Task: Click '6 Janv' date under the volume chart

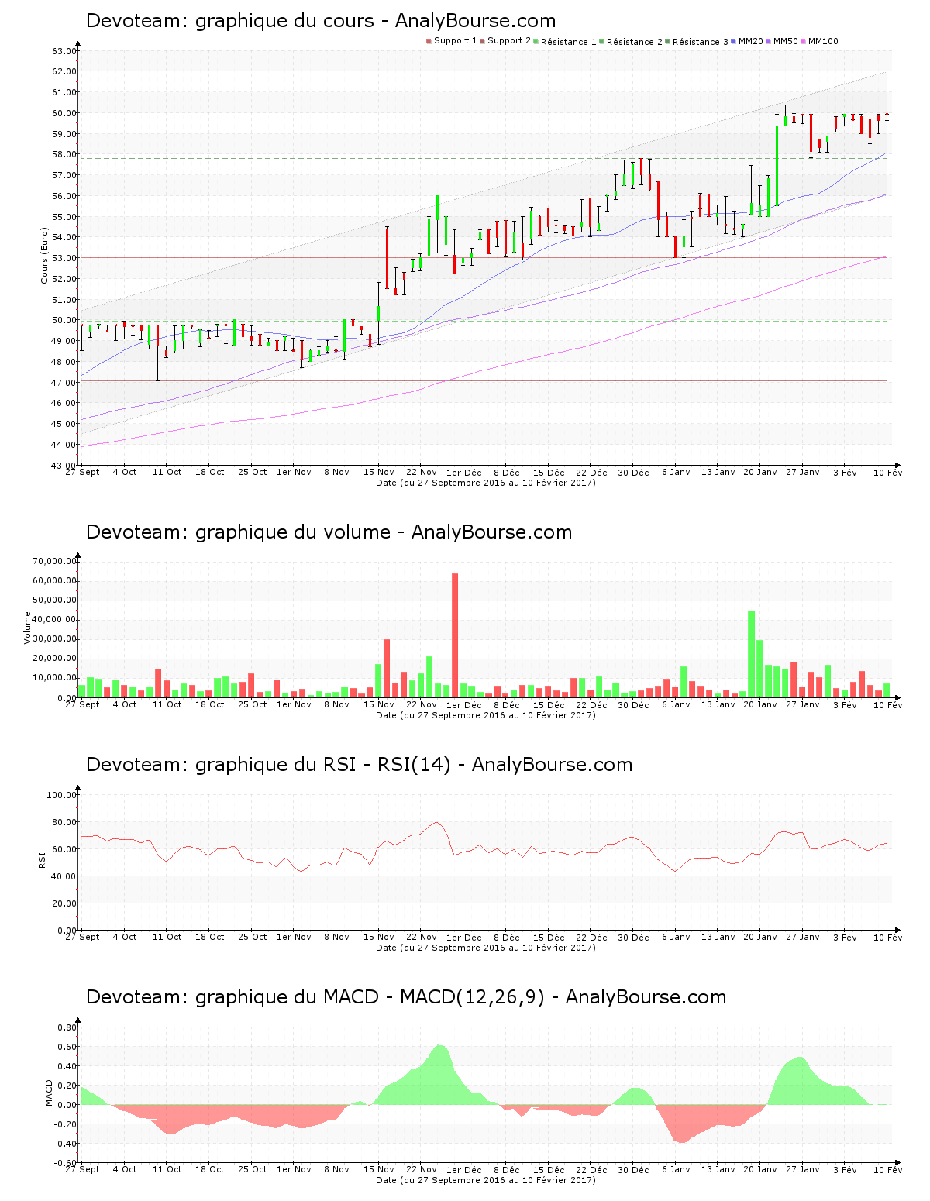Action: (x=676, y=705)
